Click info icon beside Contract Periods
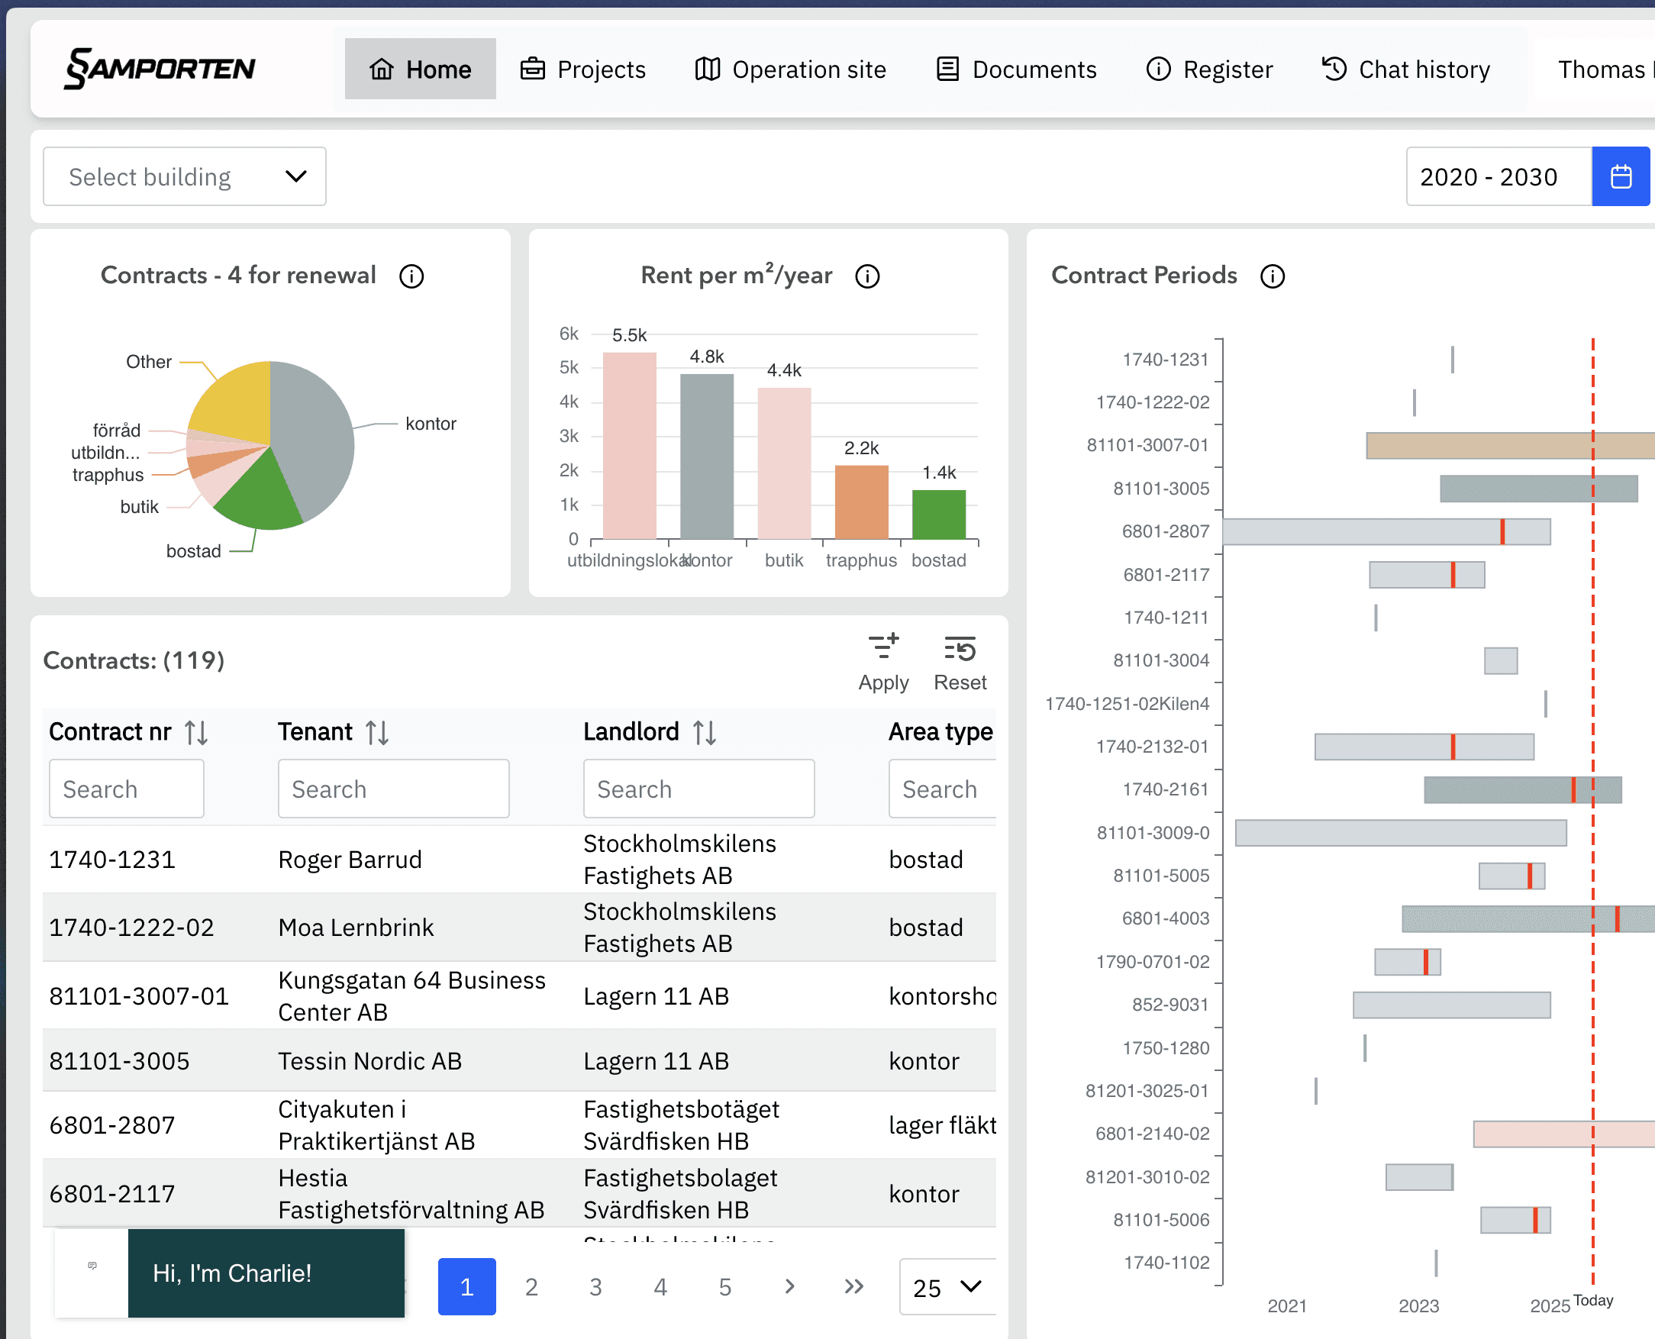 click(1272, 276)
